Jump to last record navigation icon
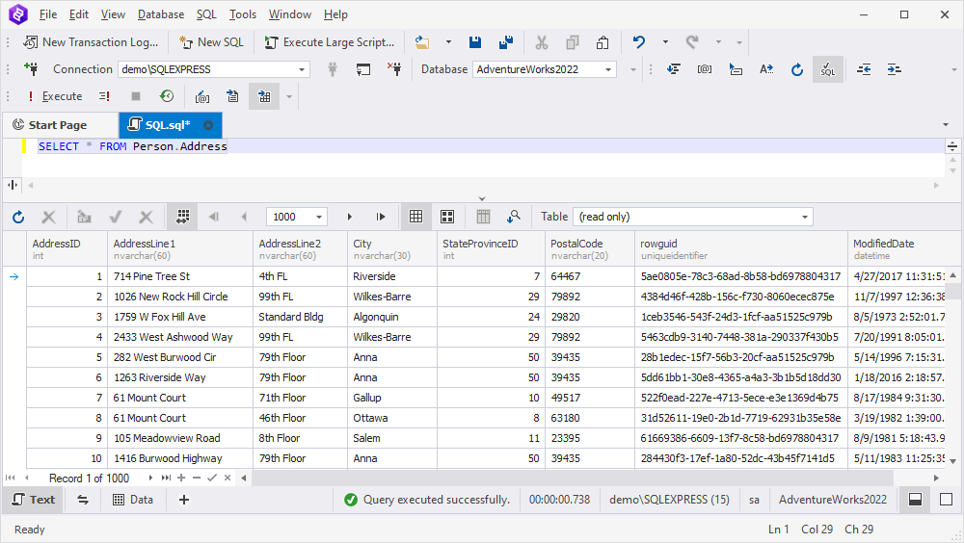This screenshot has height=543, width=964. pos(166,478)
